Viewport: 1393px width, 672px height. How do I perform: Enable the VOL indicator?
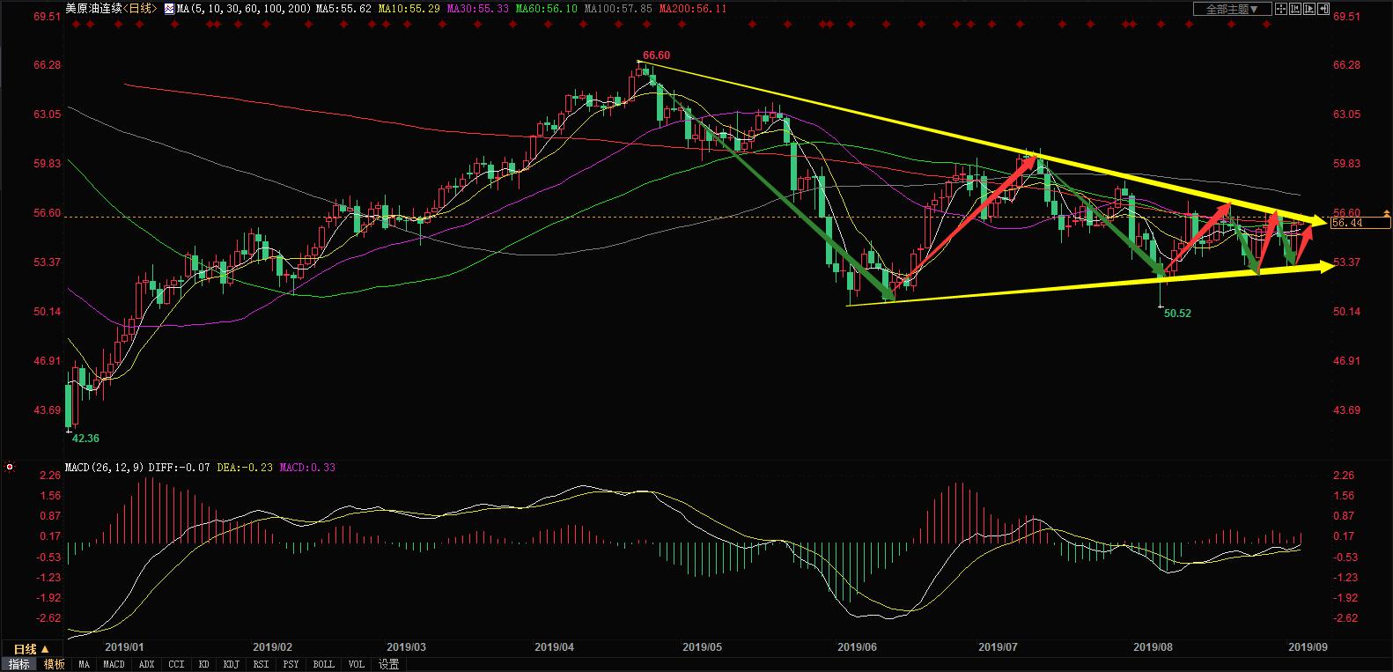[x=356, y=664]
